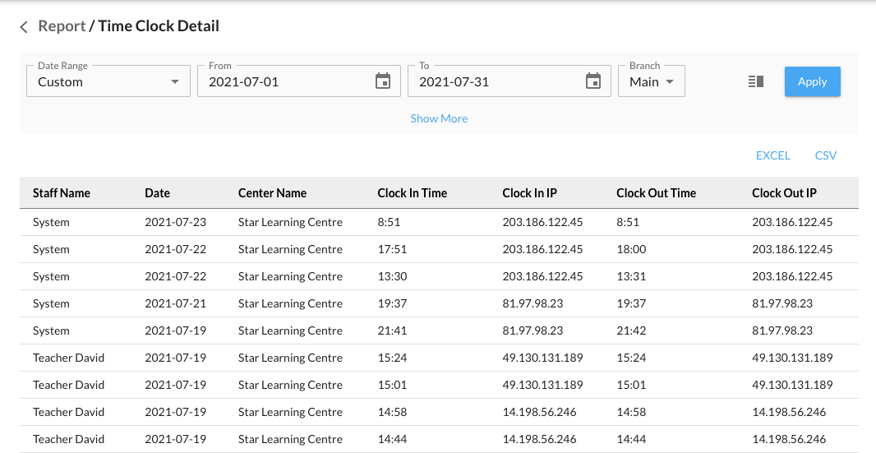Click the Clock In Time header

click(x=412, y=193)
